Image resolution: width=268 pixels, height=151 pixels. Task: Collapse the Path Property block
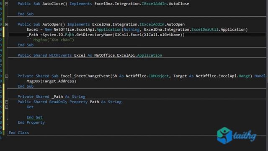point(7,102)
